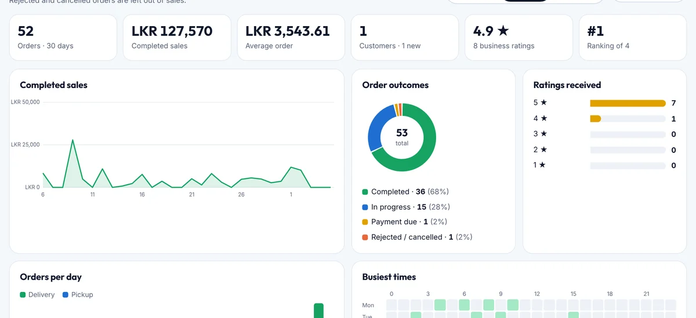Click the 'Ranking of 4' label
This screenshot has height=318, width=696.
pyautogui.click(x=608, y=46)
